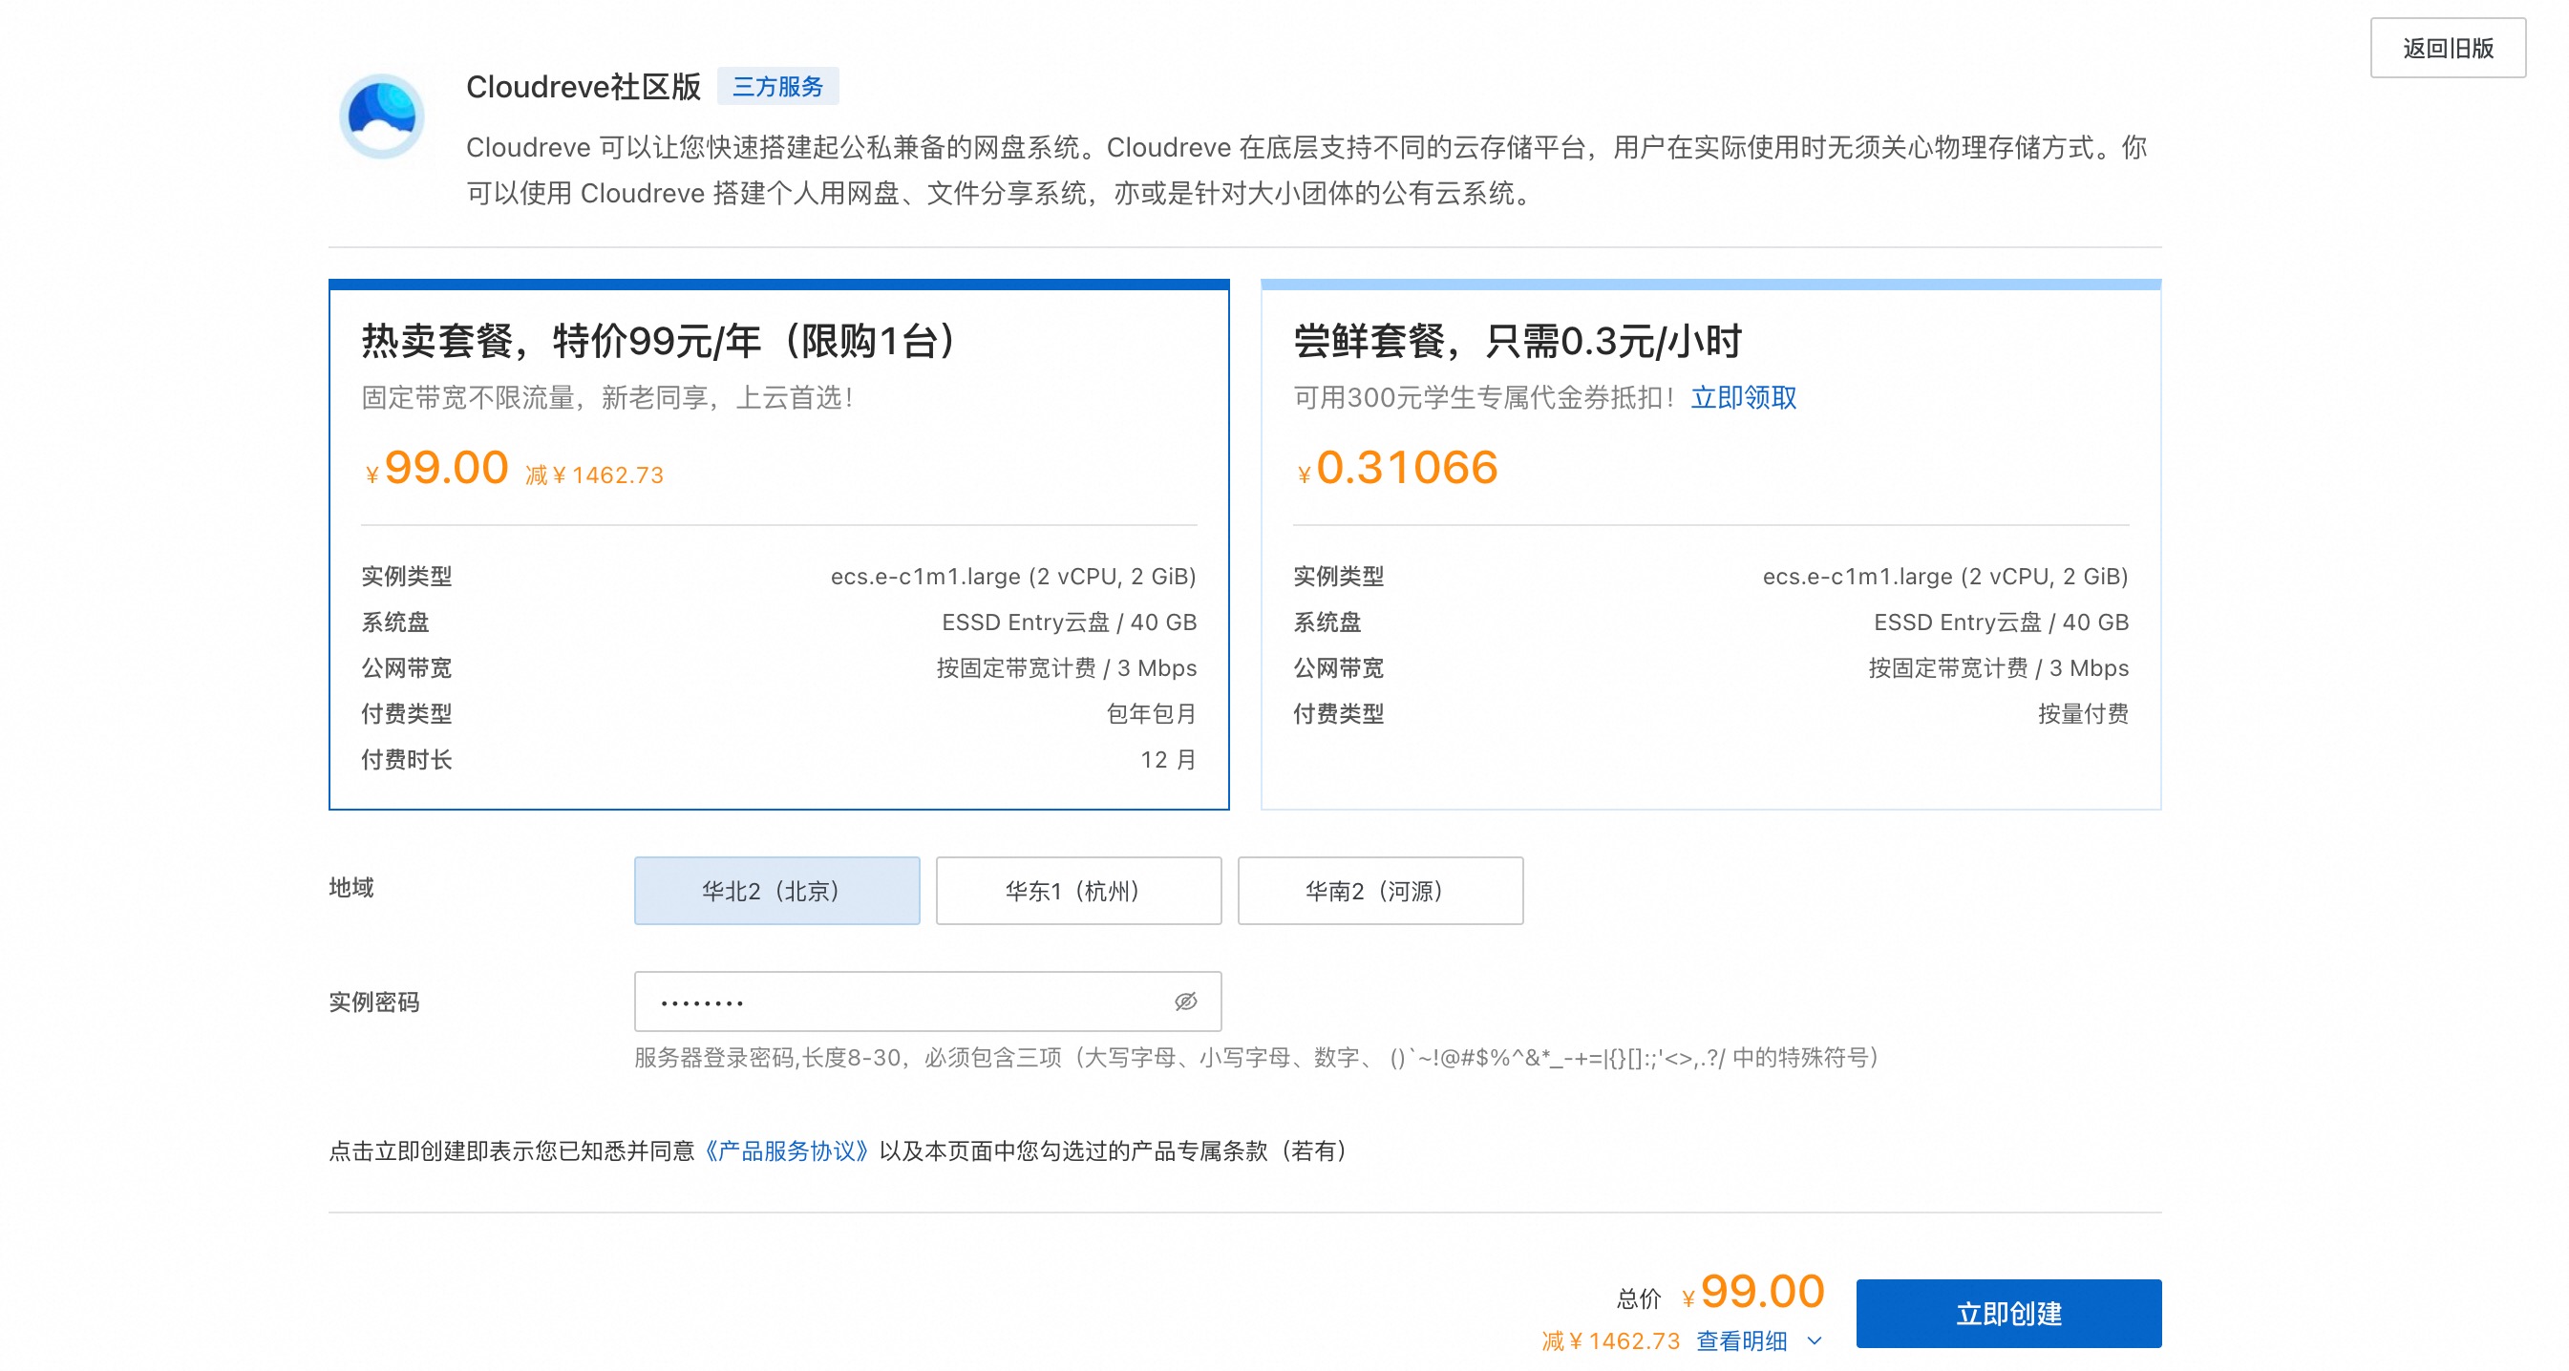Click the Cloudreve cloud logo icon
Screen dimensions: 2569x1371
tap(381, 116)
